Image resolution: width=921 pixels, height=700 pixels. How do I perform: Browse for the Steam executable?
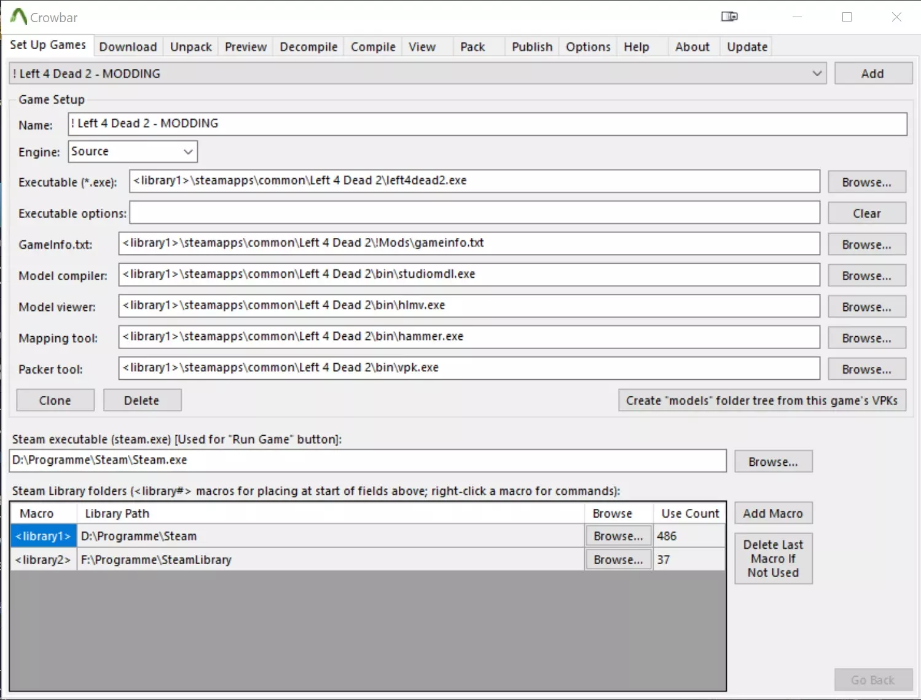tap(773, 462)
